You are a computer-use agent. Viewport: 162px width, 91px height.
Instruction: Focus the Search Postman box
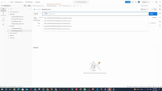point(81,2)
